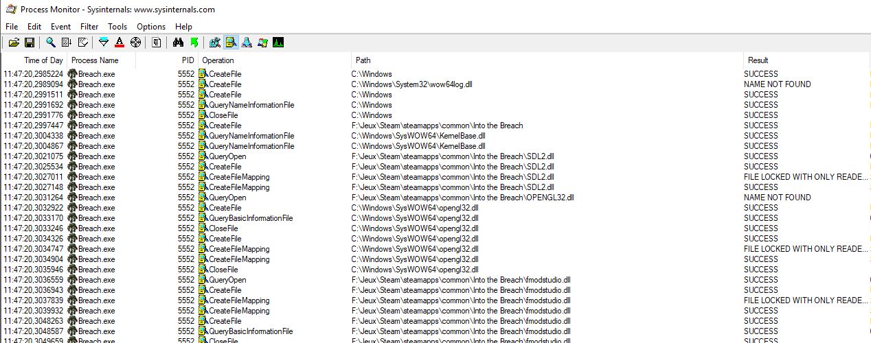The height and width of the screenshot is (343, 871).
Task: Select SUCCESS result in row 11:47:20,3035946
Action: [x=760, y=270]
